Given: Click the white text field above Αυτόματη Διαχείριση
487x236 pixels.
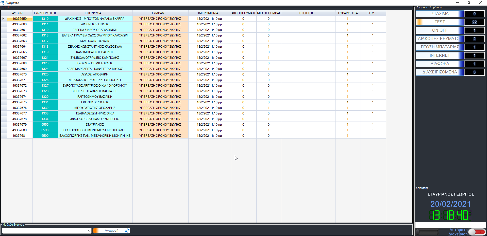Looking at the screenshot, I should pyautogui.click(x=450, y=225).
